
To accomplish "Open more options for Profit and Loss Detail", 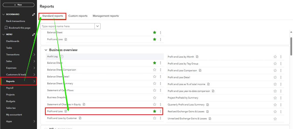I will (x=281, y=77).
